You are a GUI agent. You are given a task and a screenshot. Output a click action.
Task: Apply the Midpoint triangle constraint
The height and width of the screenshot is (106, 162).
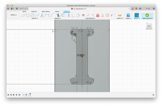[103, 15]
